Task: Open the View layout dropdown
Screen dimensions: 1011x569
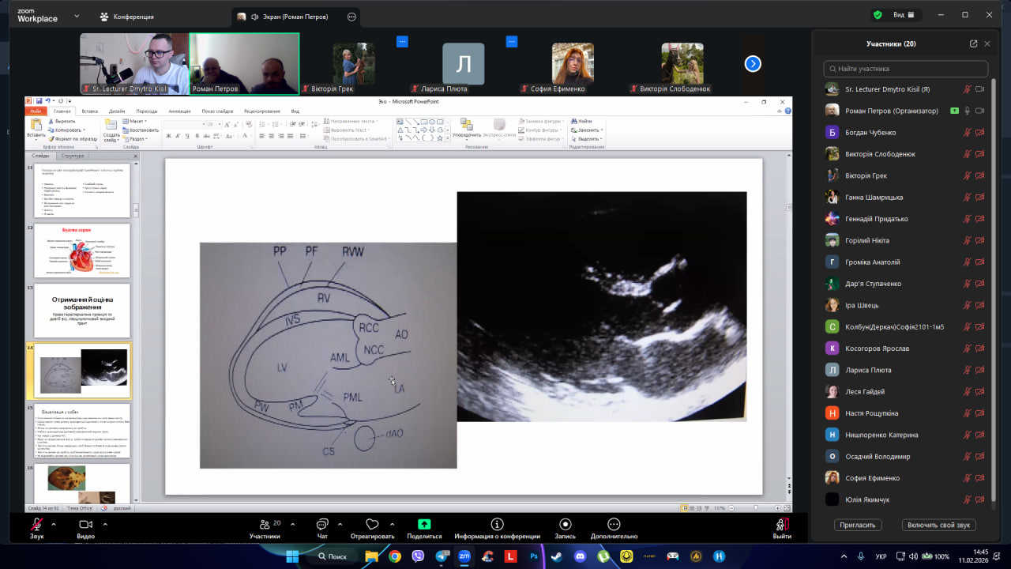Action: pyautogui.click(x=904, y=15)
